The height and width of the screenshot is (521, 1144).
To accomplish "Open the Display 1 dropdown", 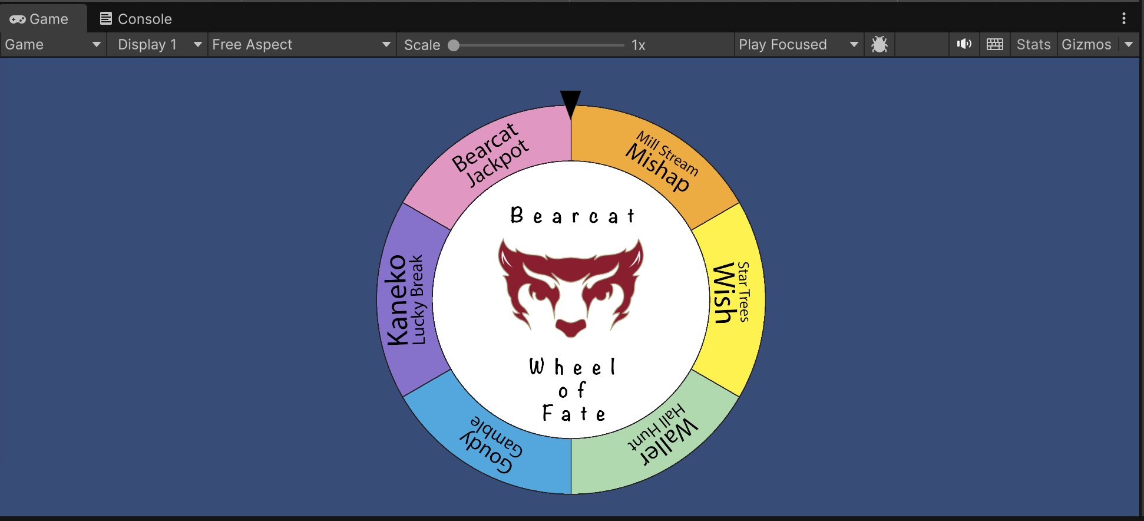I will [x=157, y=44].
